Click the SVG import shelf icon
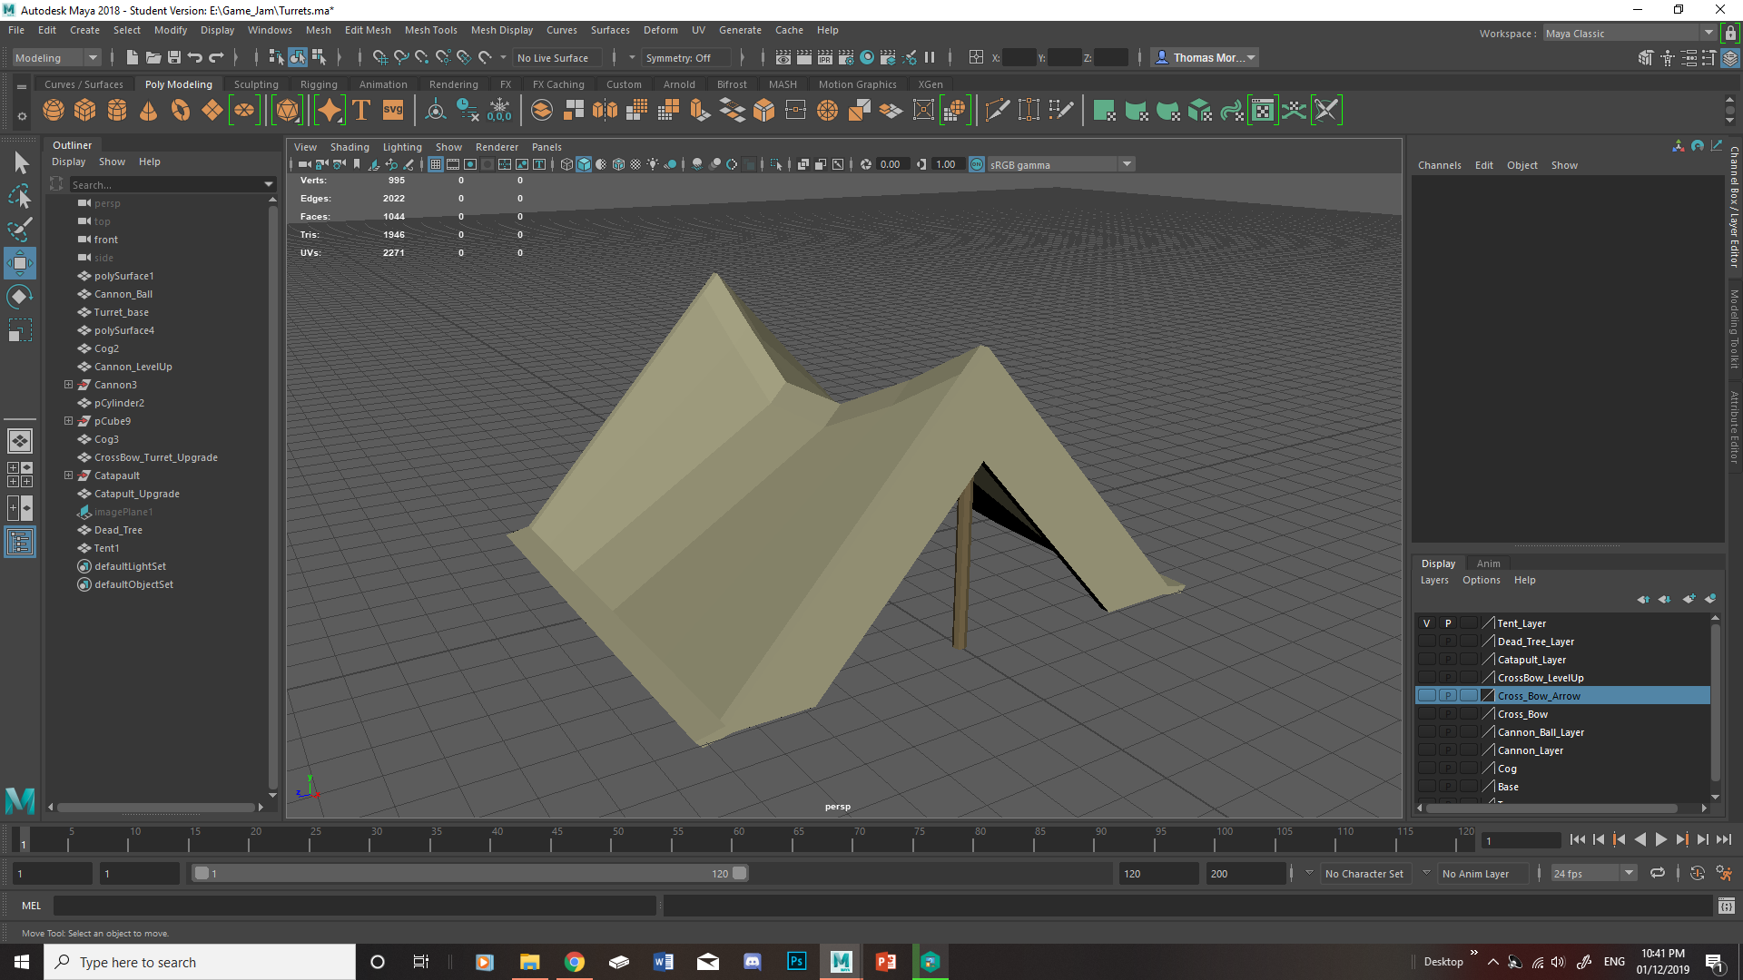The width and height of the screenshot is (1743, 980). [x=393, y=111]
